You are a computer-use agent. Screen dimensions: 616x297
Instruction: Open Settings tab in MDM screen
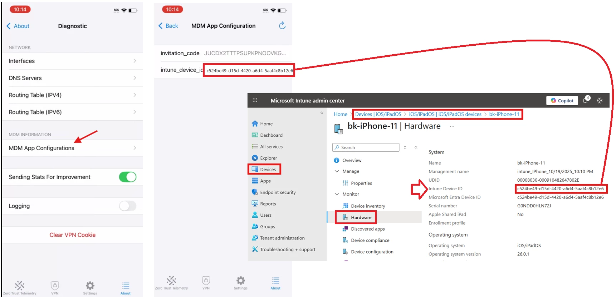pyautogui.click(x=241, y=283)
